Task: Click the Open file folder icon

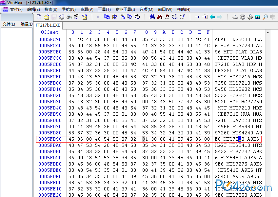Action: click(x=47, y=17)
